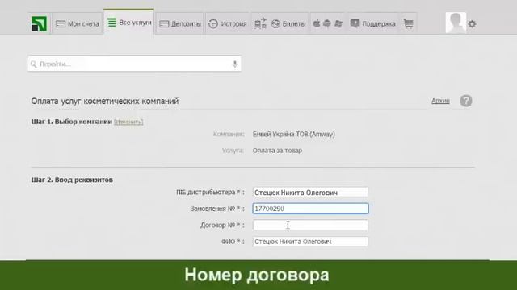Click the Мои счета card icon
This screenshot has height=290, width=517.
click(61, 23)
